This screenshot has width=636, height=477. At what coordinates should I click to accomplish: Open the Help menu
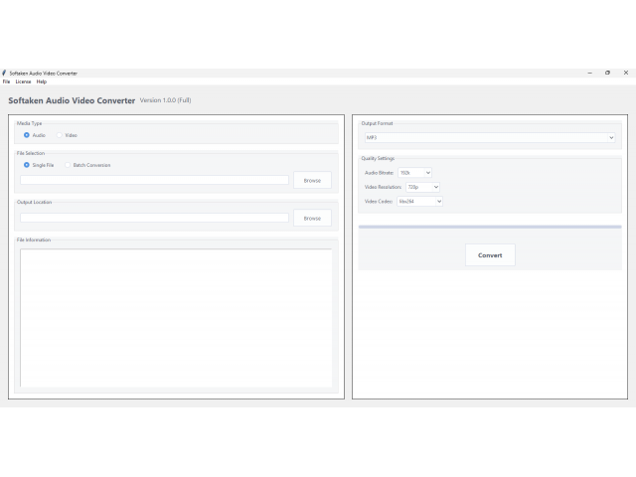(42, 81)
